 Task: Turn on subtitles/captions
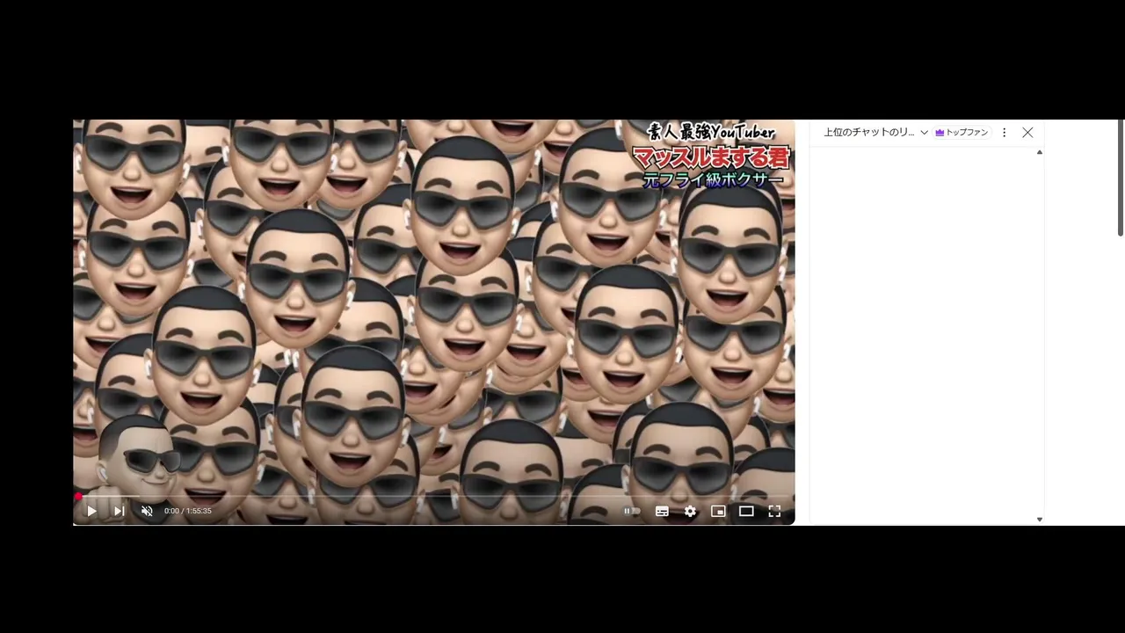click(662, 511)
